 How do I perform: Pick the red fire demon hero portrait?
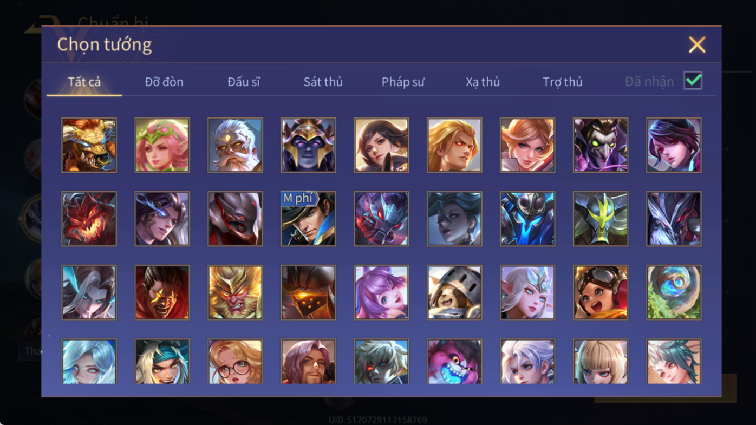tap(89, 219)
